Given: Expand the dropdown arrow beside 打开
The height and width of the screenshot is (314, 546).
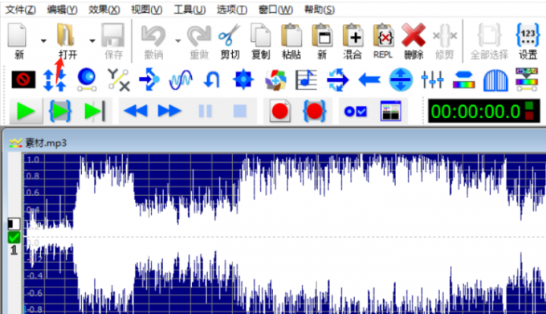Looking at the screenshot, I should (92, 41).
